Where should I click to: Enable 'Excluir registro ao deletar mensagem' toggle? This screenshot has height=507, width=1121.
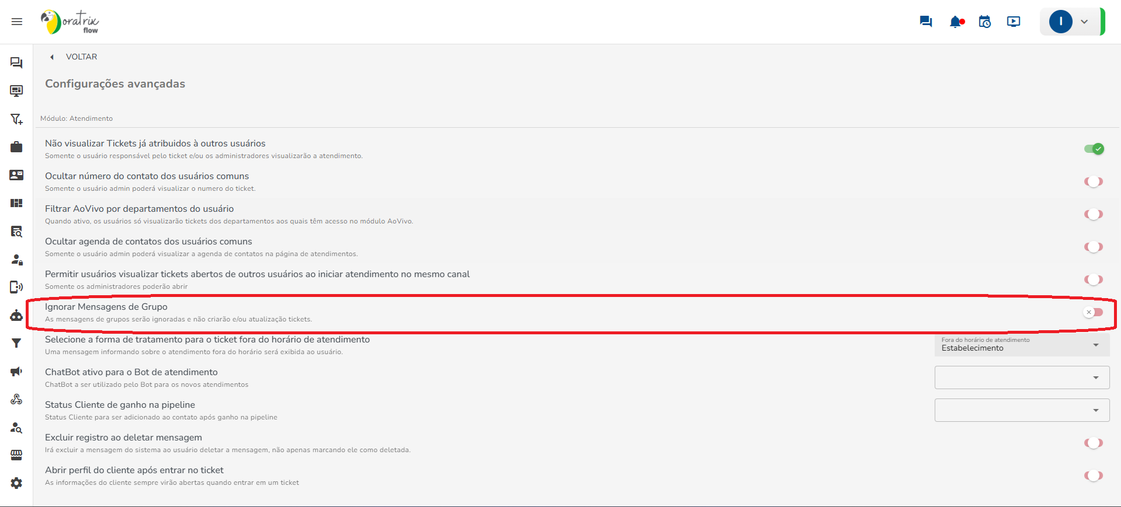pyautogui.click(x=1093, y=443)
